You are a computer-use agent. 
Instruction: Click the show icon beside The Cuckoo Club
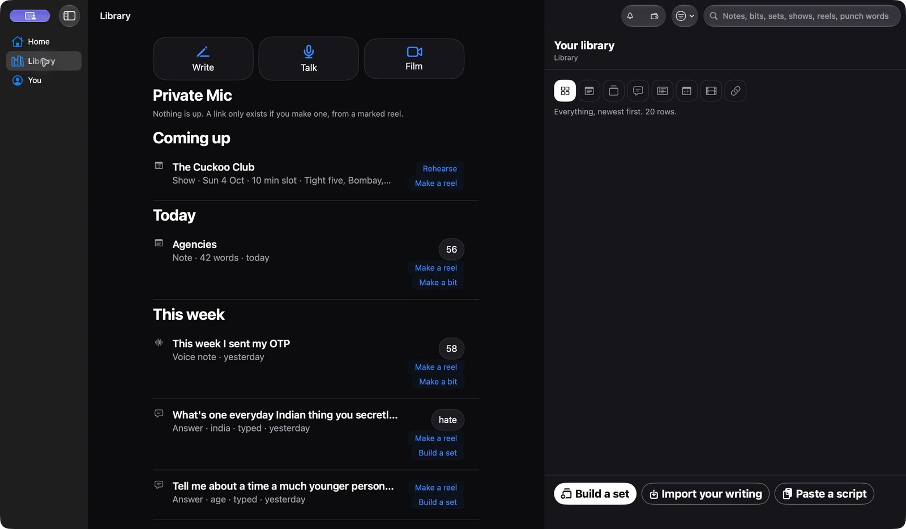coord(159,165)
